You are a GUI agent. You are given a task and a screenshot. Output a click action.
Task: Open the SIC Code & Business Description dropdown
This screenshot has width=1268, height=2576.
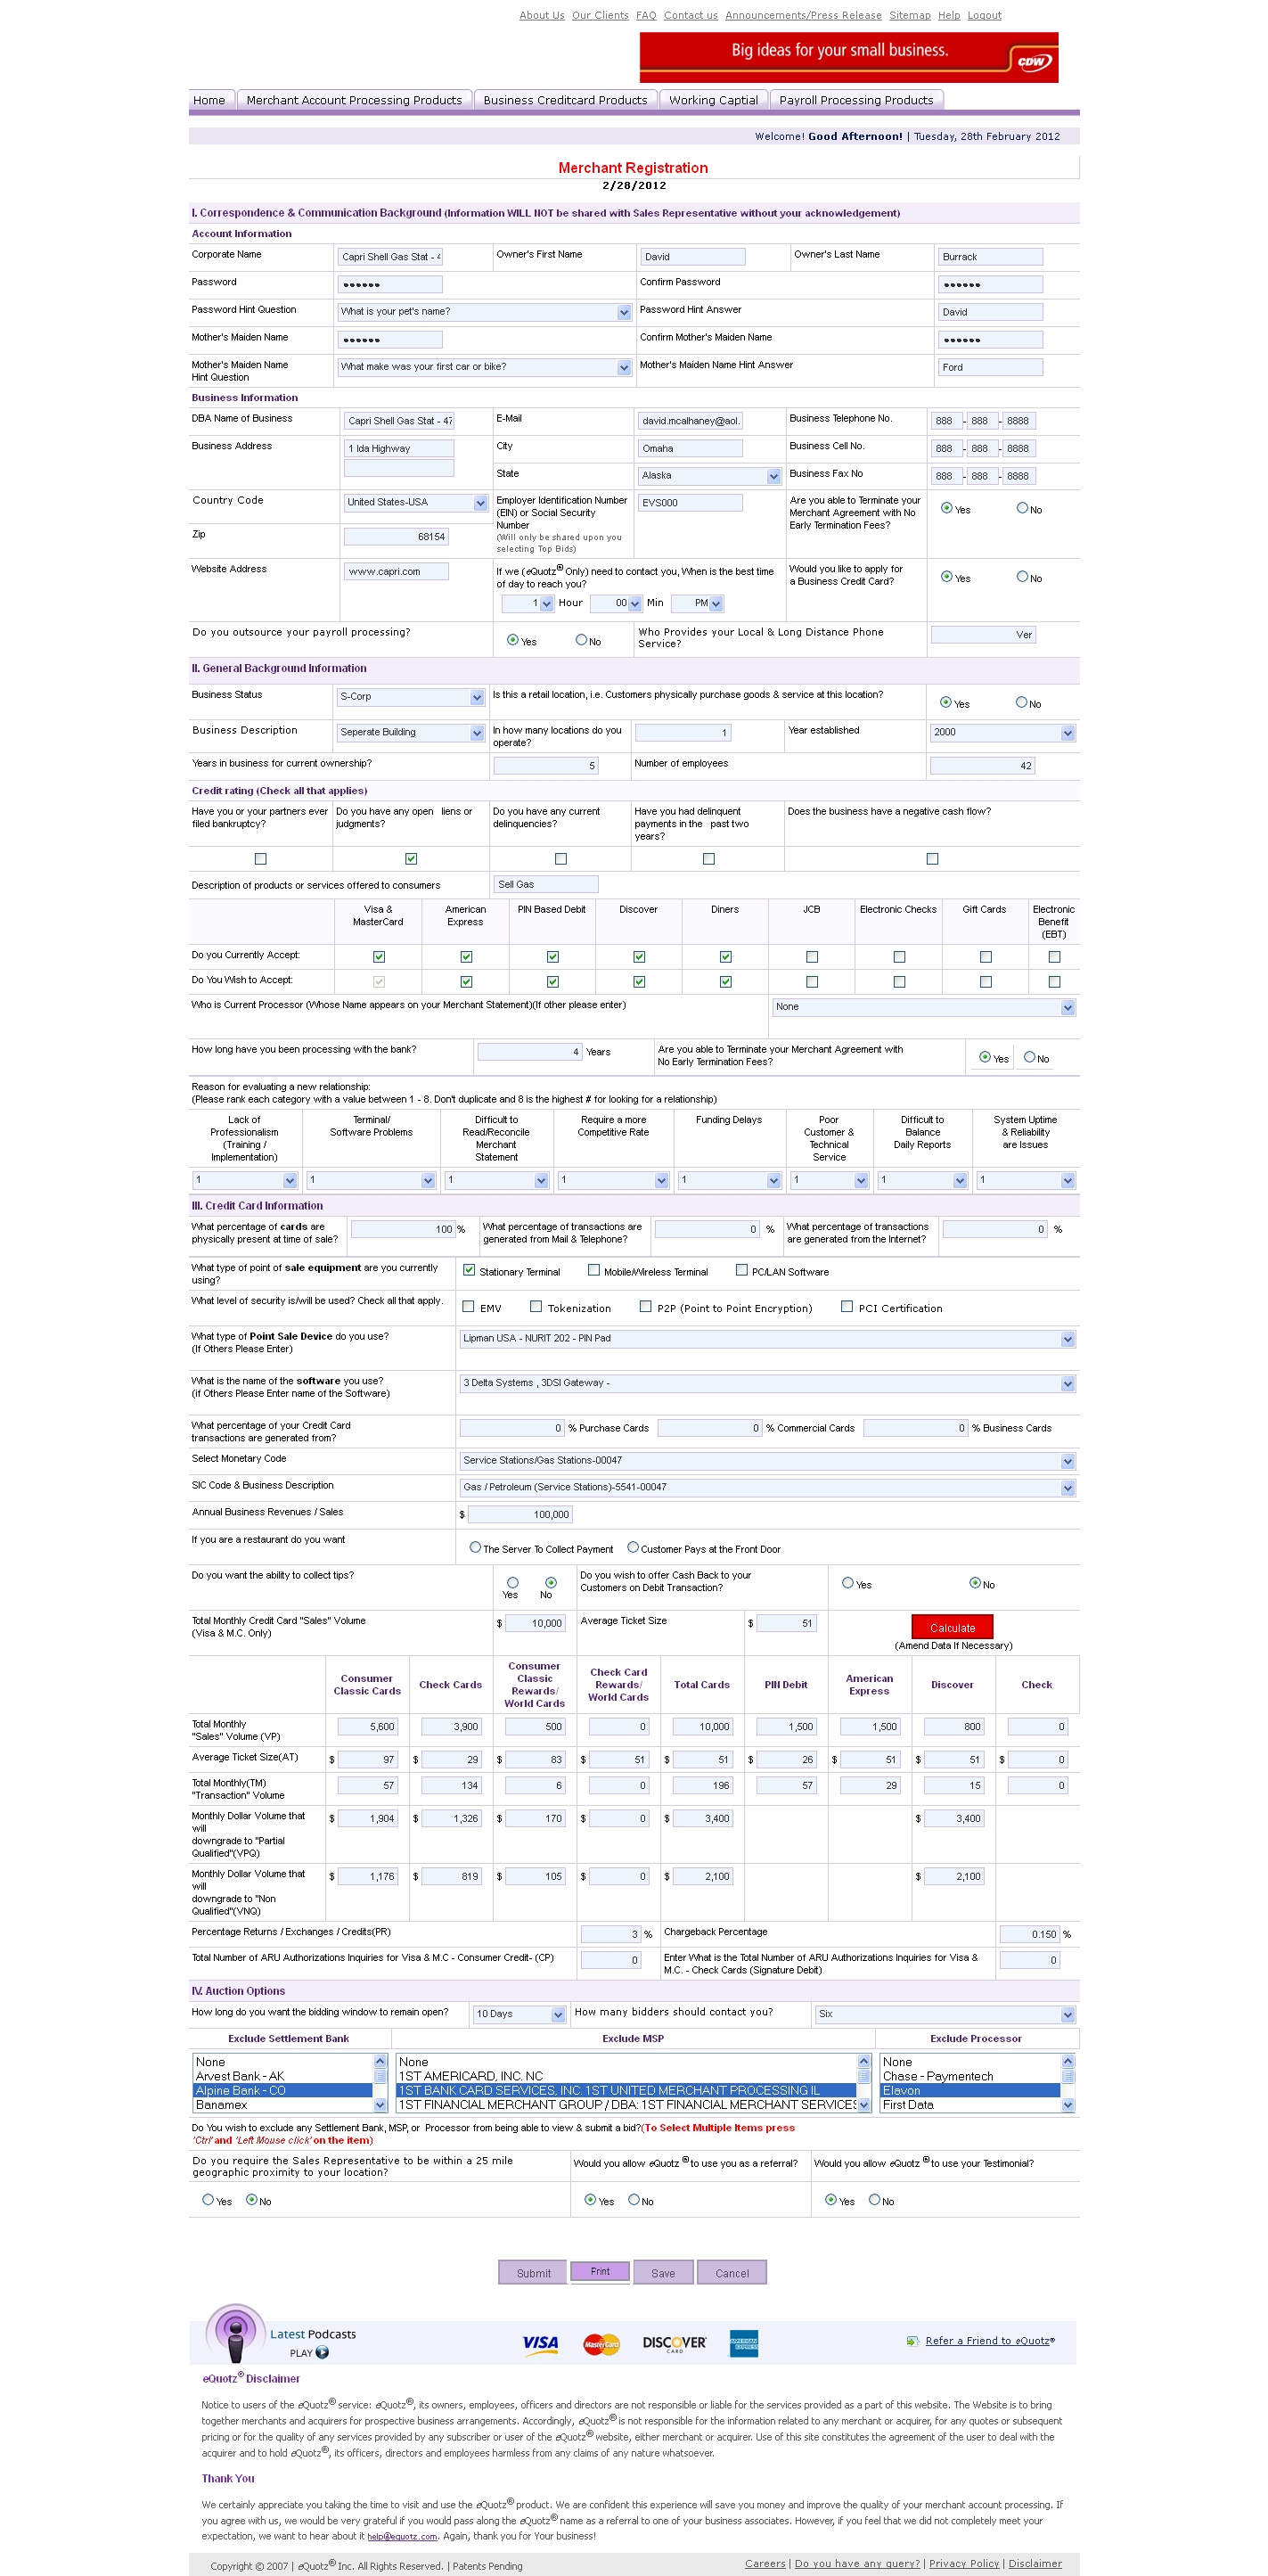(768, 1488)
